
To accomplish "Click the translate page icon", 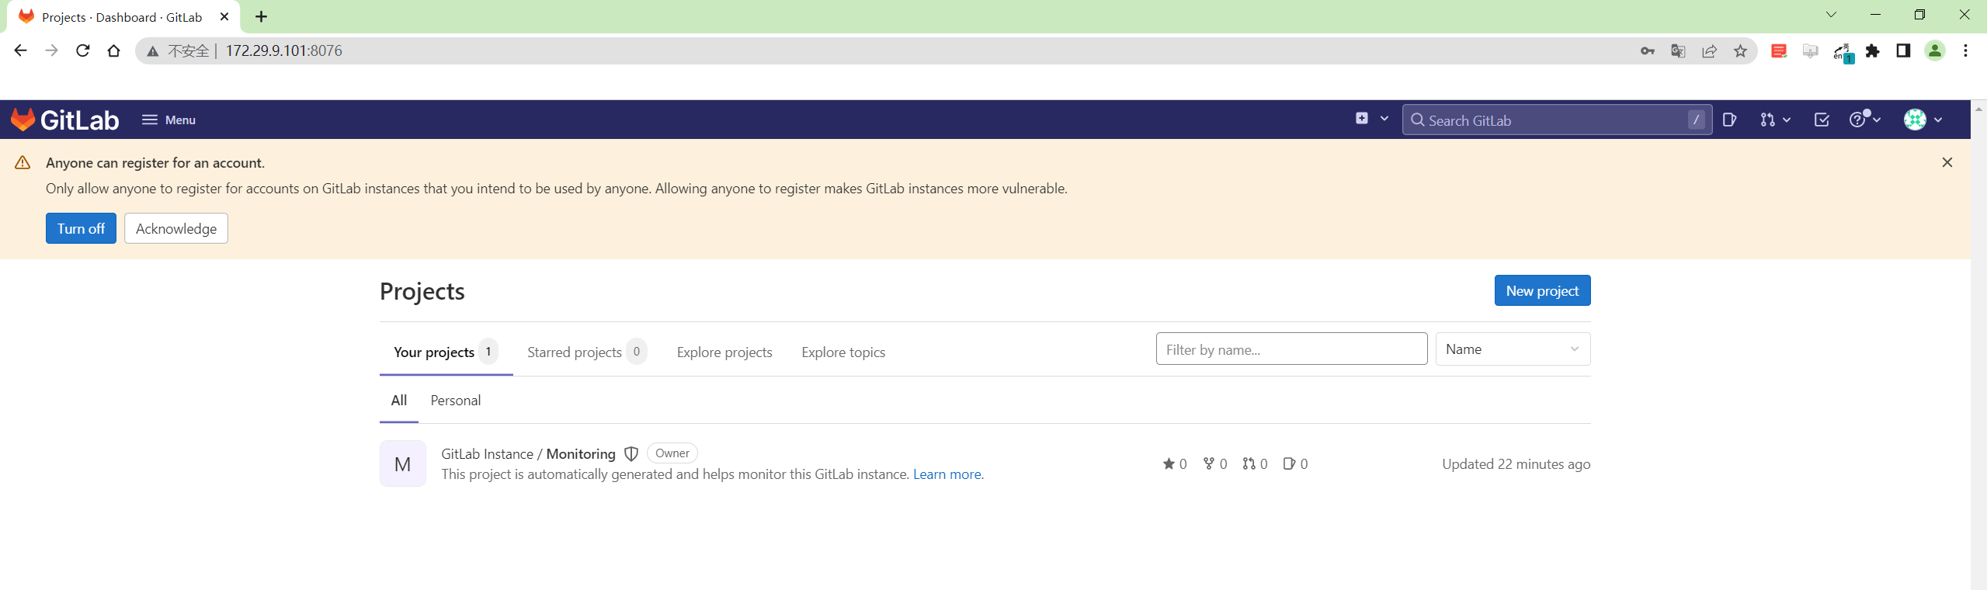I will [x=1678, y=51].
